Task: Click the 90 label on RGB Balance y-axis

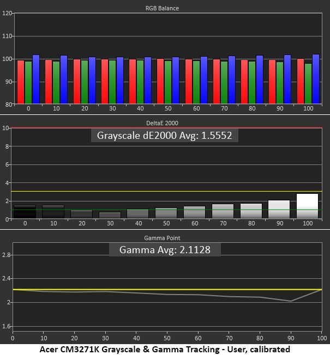Action: [9, 82]
